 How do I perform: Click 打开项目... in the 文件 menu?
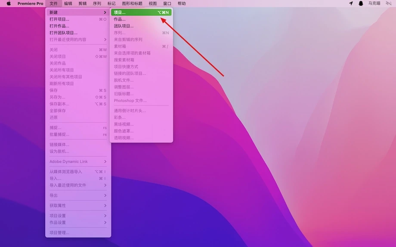pos(59,19)
